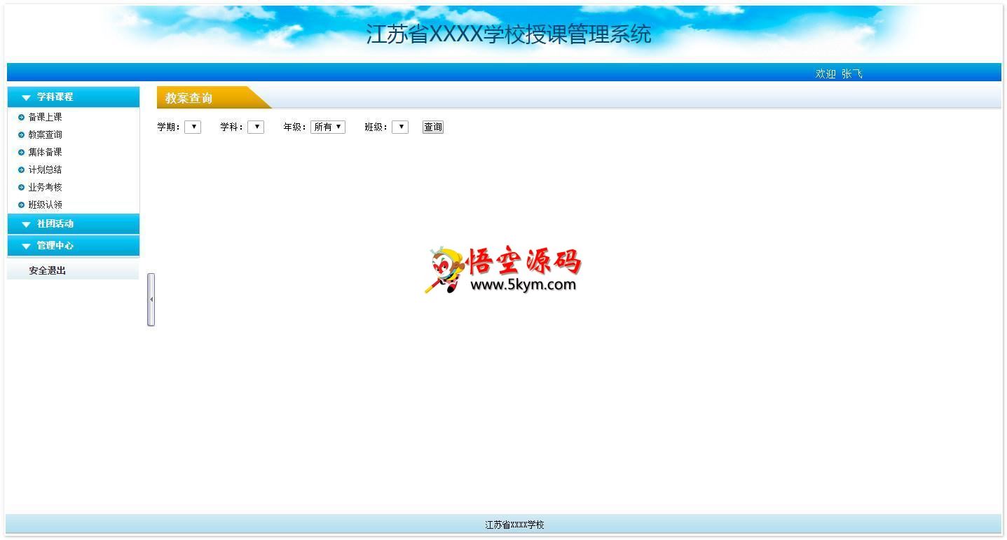Open the 备课上课 menu item
Screen dimensions: 1007x540
point(45,117)
